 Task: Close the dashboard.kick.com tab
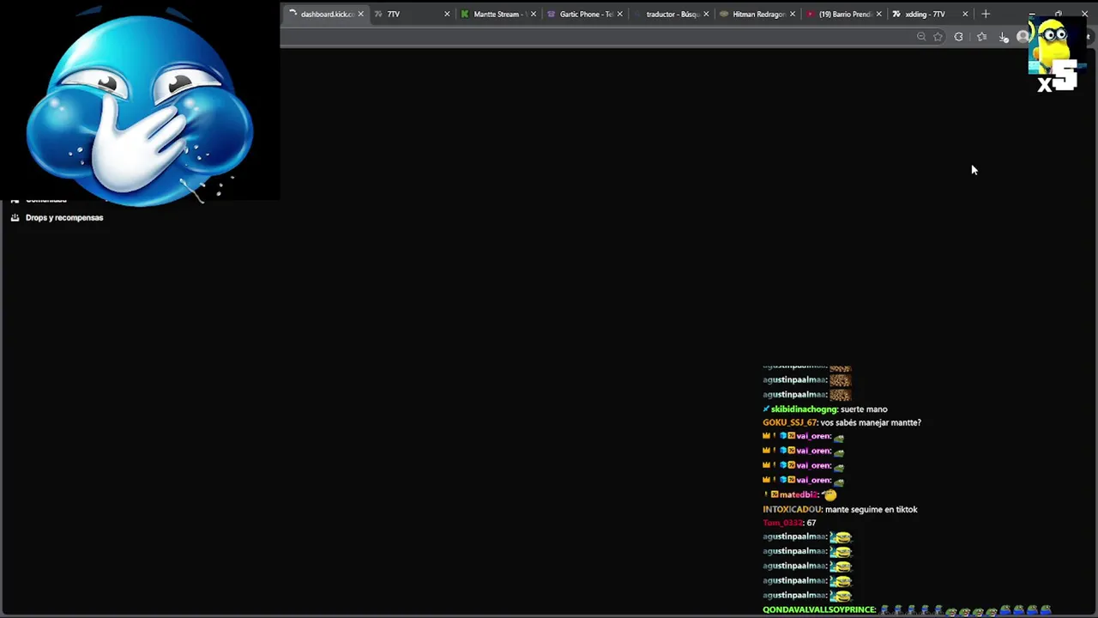tap(360, 14)
